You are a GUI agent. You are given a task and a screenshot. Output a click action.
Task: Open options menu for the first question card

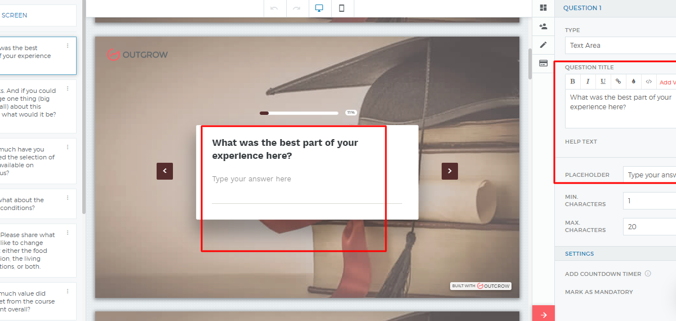click(68, 46)
